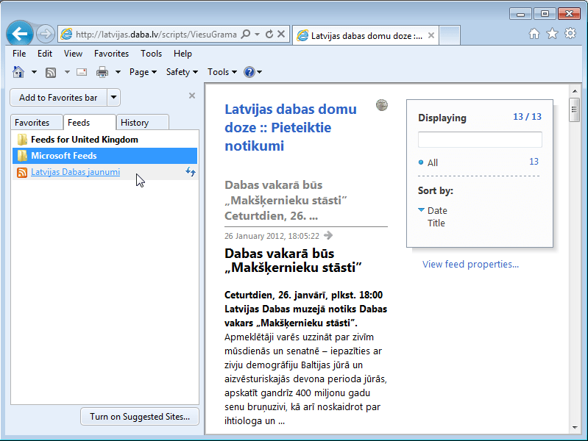Viewport: 588px width, 441px height.
Task: Click the URL address field
Action: 156,35
